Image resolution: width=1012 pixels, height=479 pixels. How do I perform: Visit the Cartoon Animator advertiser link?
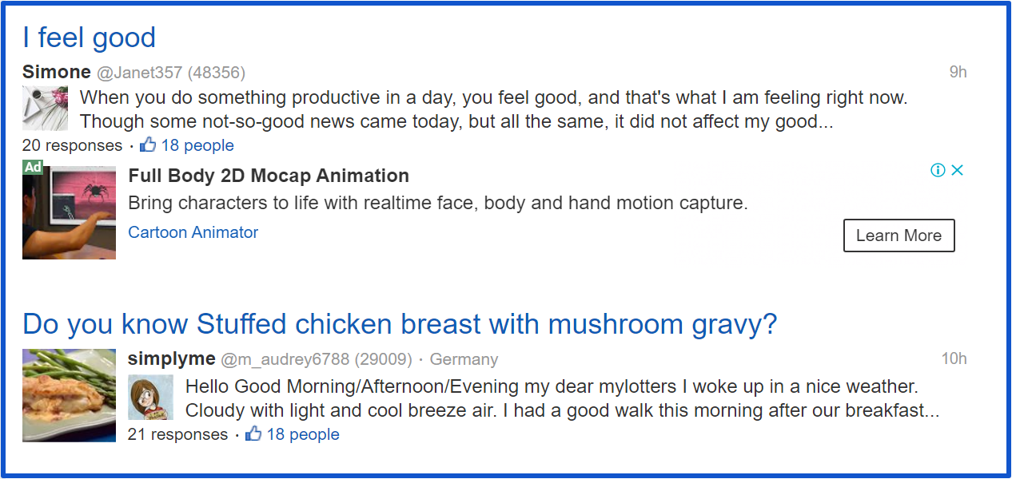tap(193, 232)
